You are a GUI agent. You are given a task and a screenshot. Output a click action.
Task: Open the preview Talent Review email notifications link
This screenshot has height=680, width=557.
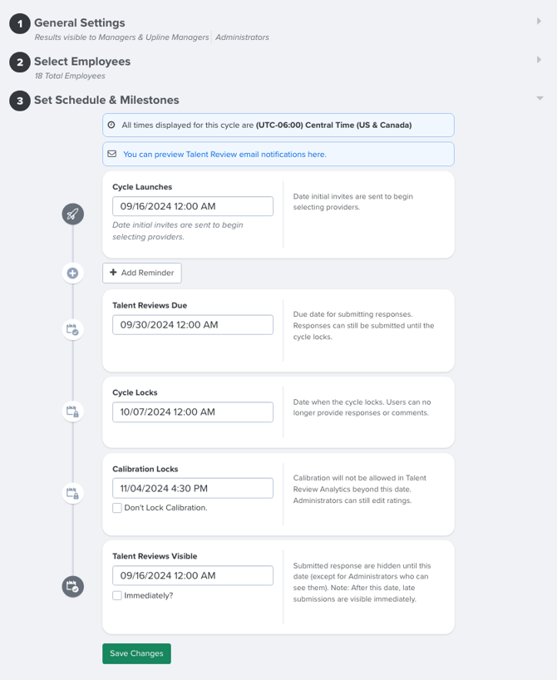pyautogui.click(x=224, y=155)
